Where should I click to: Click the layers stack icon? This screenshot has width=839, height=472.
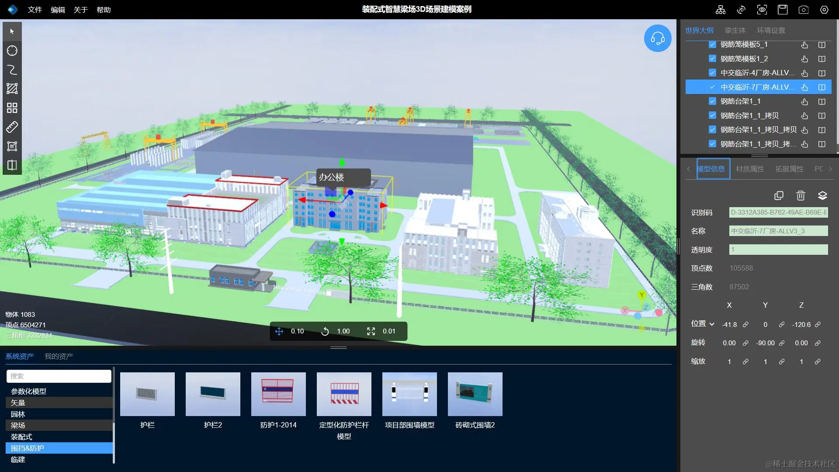[x=822, y=195]
